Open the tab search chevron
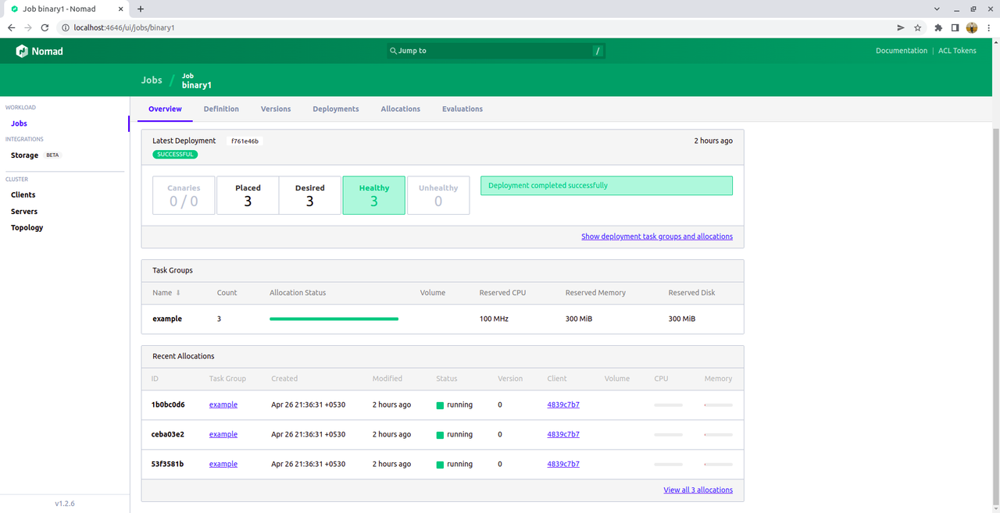This screenshot has width=1000, height=513. coord(937,9)
